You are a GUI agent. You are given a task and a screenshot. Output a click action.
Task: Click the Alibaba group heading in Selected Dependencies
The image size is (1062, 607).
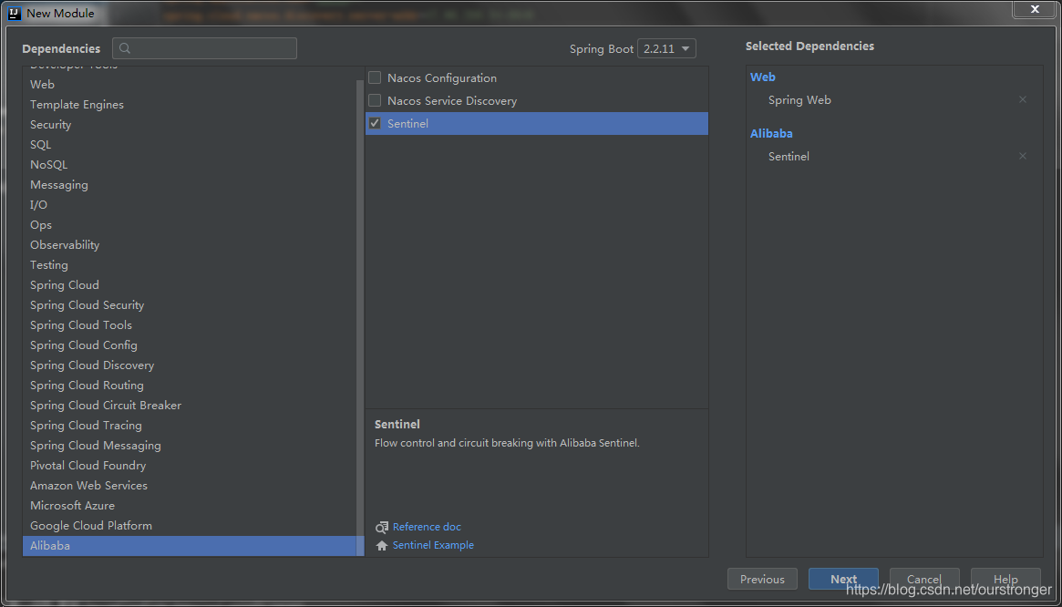pos(771,133)
